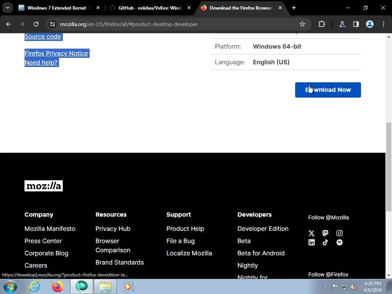Open Mozilla's Spotify icon
This screenshot has height=294, width=392.
tap(340, 242)
